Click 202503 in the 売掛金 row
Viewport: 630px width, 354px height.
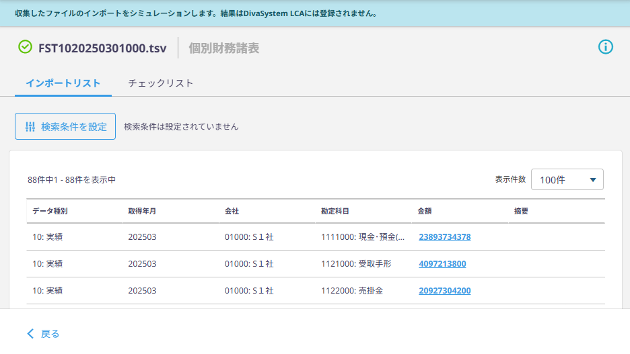click(x=142, y=291)
